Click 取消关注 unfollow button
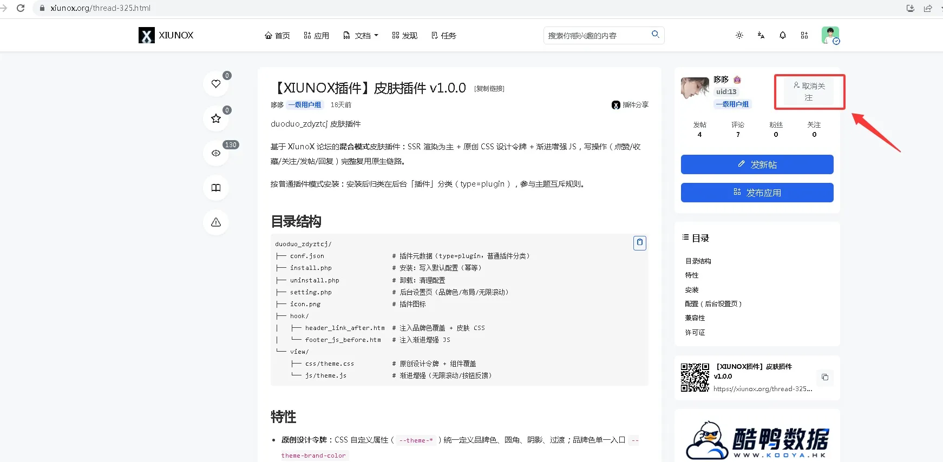943x462 pixels. [809, 92]
